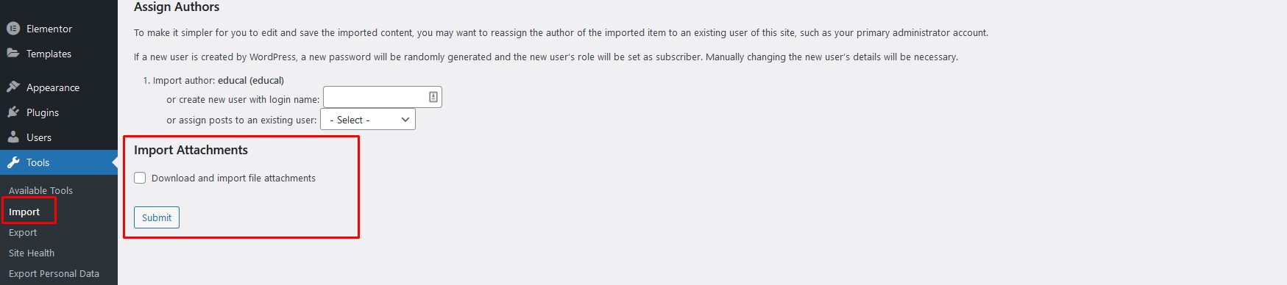This screenshot has width=1287, height=285.
Task: Click the Tools wrench icon
Action: [x=13, y=162]
